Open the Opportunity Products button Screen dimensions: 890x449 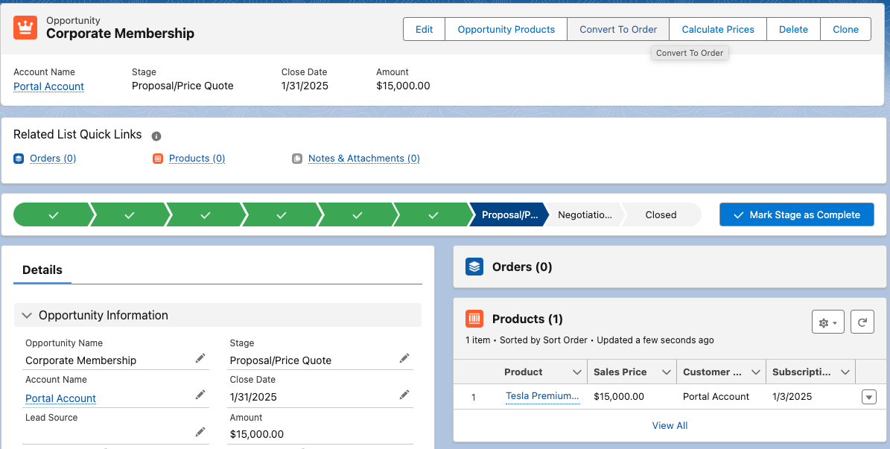tap(506, 30)
